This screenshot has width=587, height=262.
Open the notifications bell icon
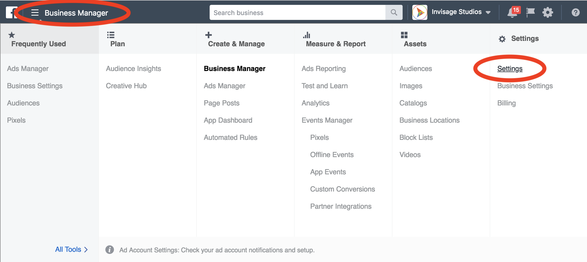(x=512, y=12)
